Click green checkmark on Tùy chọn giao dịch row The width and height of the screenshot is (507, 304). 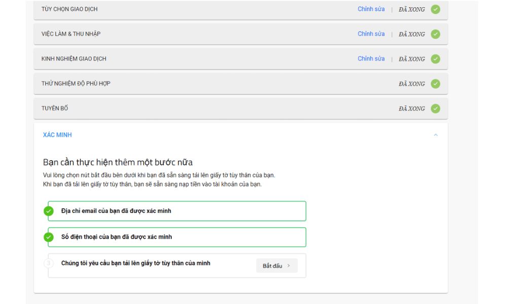tap(435, 9)
